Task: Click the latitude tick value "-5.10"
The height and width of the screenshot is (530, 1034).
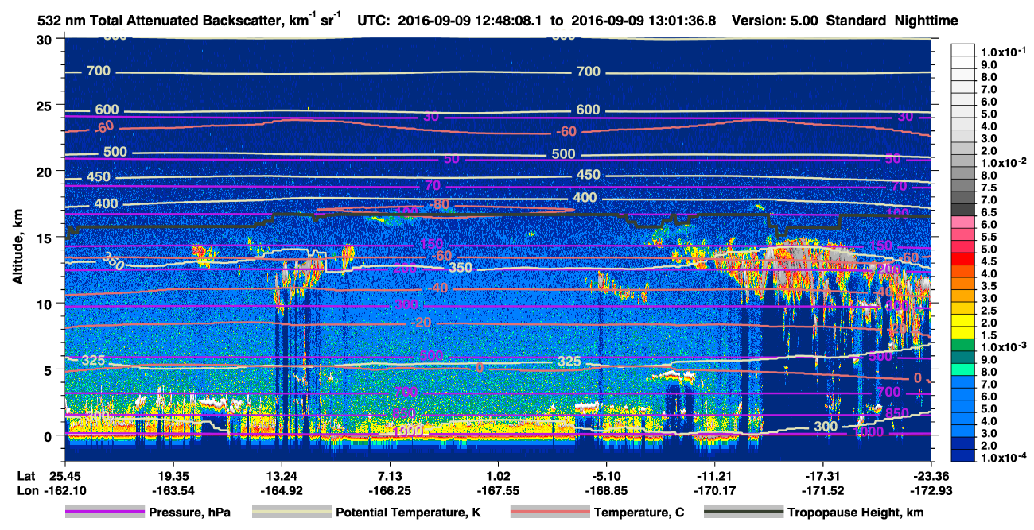Action: coord(606,476)
